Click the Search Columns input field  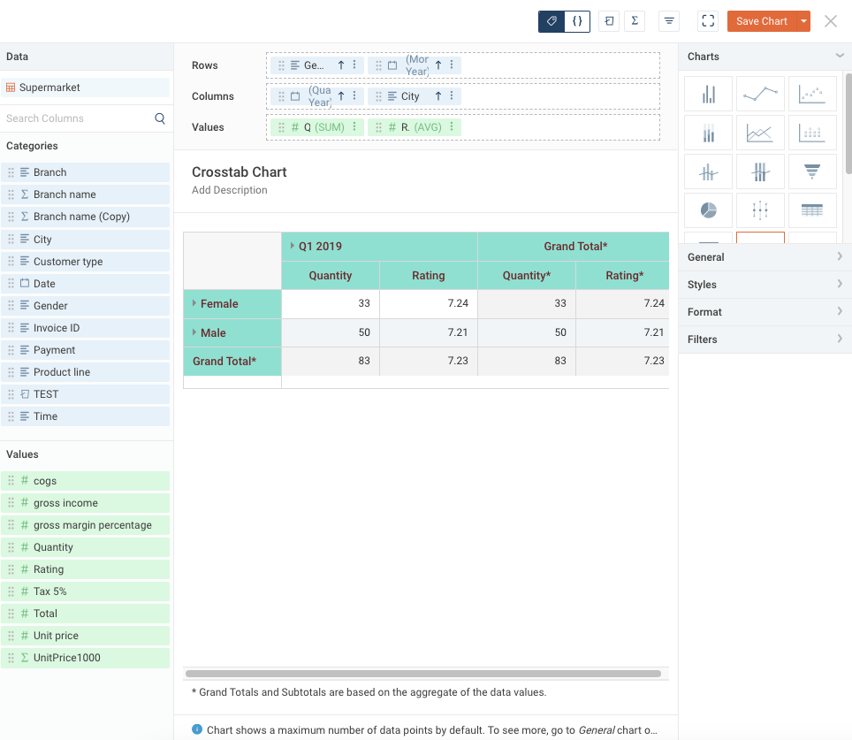click(78, 118)
